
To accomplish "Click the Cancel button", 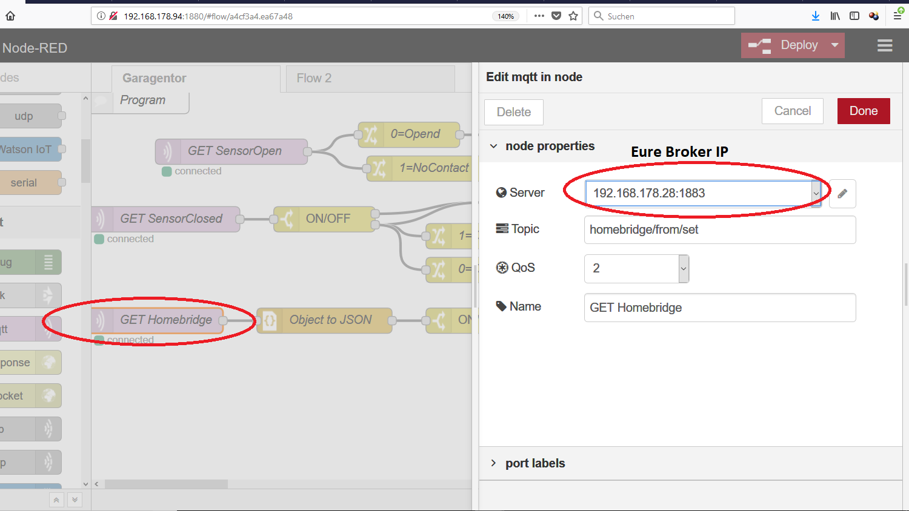I will pos(792,111).
